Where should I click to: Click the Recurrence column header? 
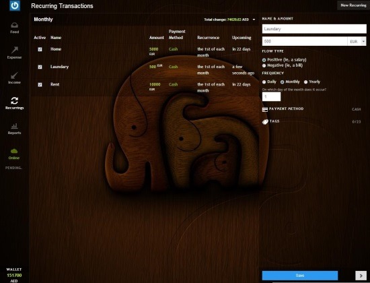[209, 38]
